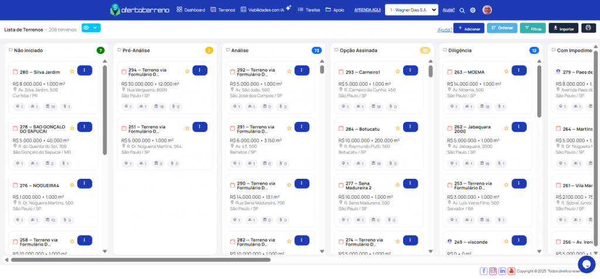Click the horizontal board scrollbar
This screenshot has width=600, height=279.
click(141, 260)
